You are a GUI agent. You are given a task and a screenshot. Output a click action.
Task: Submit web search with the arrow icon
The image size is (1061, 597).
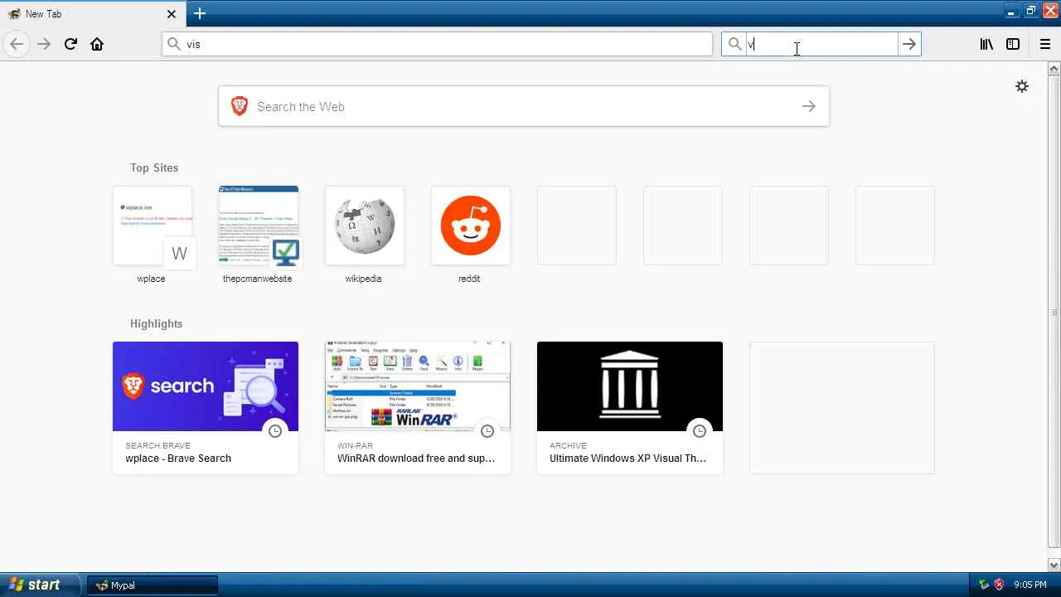tap(809, 106)
